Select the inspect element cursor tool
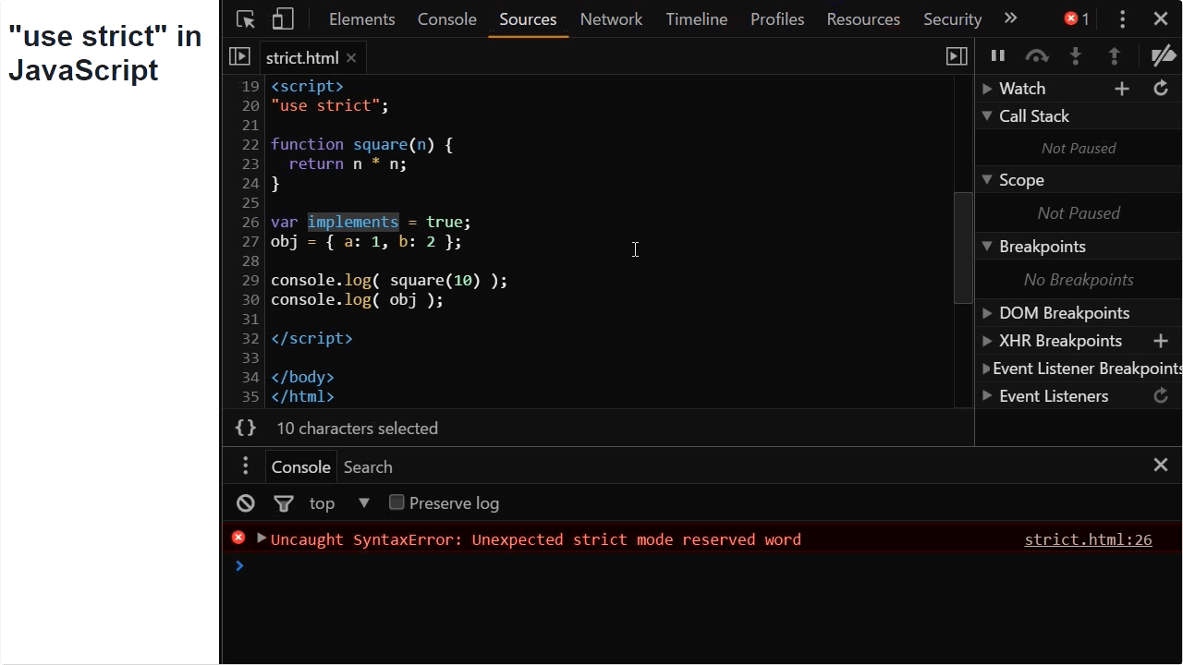The width and height of the screenshot is (1183, 665). point(246,18)
